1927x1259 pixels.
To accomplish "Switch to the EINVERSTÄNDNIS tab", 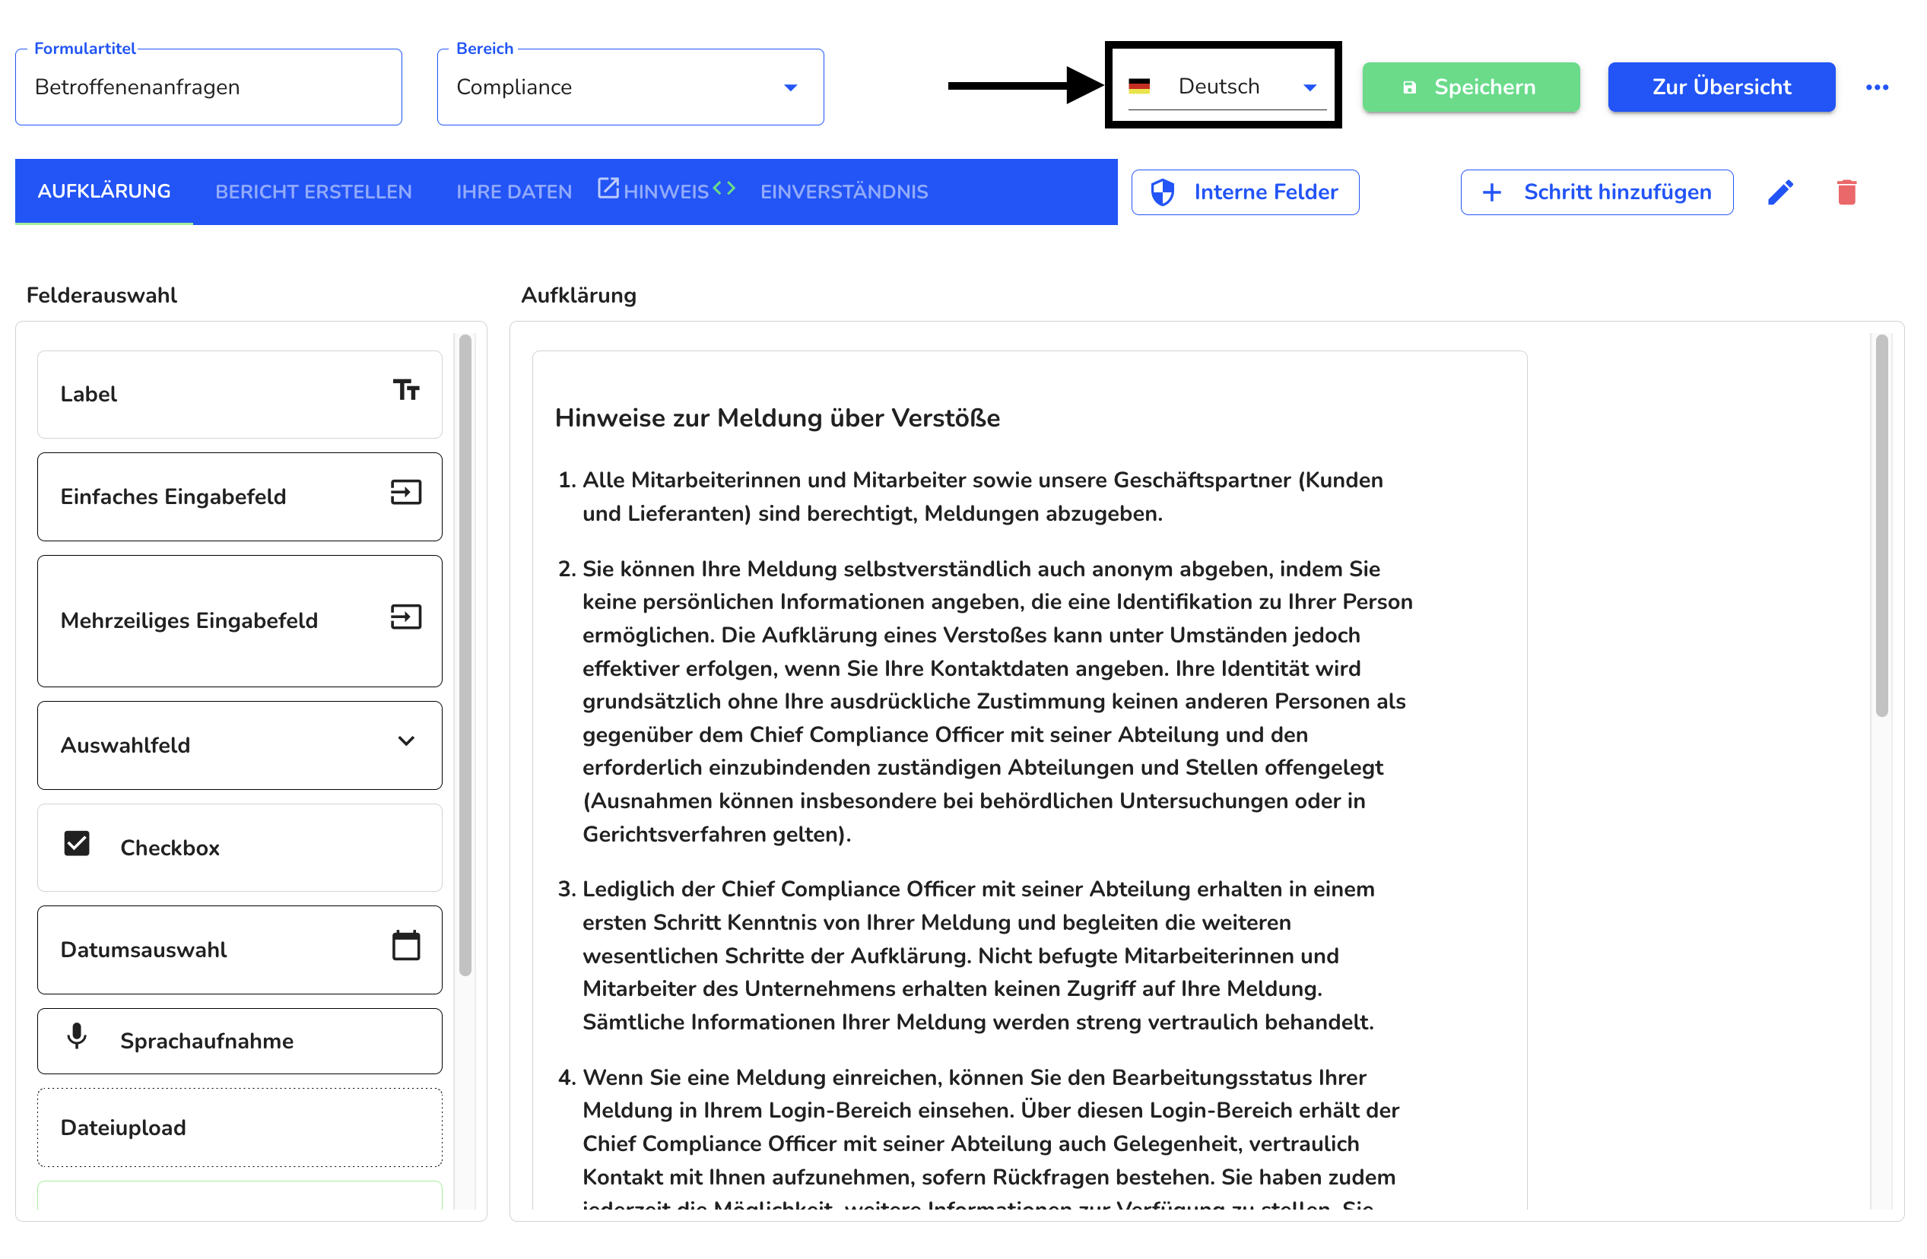I will [843, 191].
